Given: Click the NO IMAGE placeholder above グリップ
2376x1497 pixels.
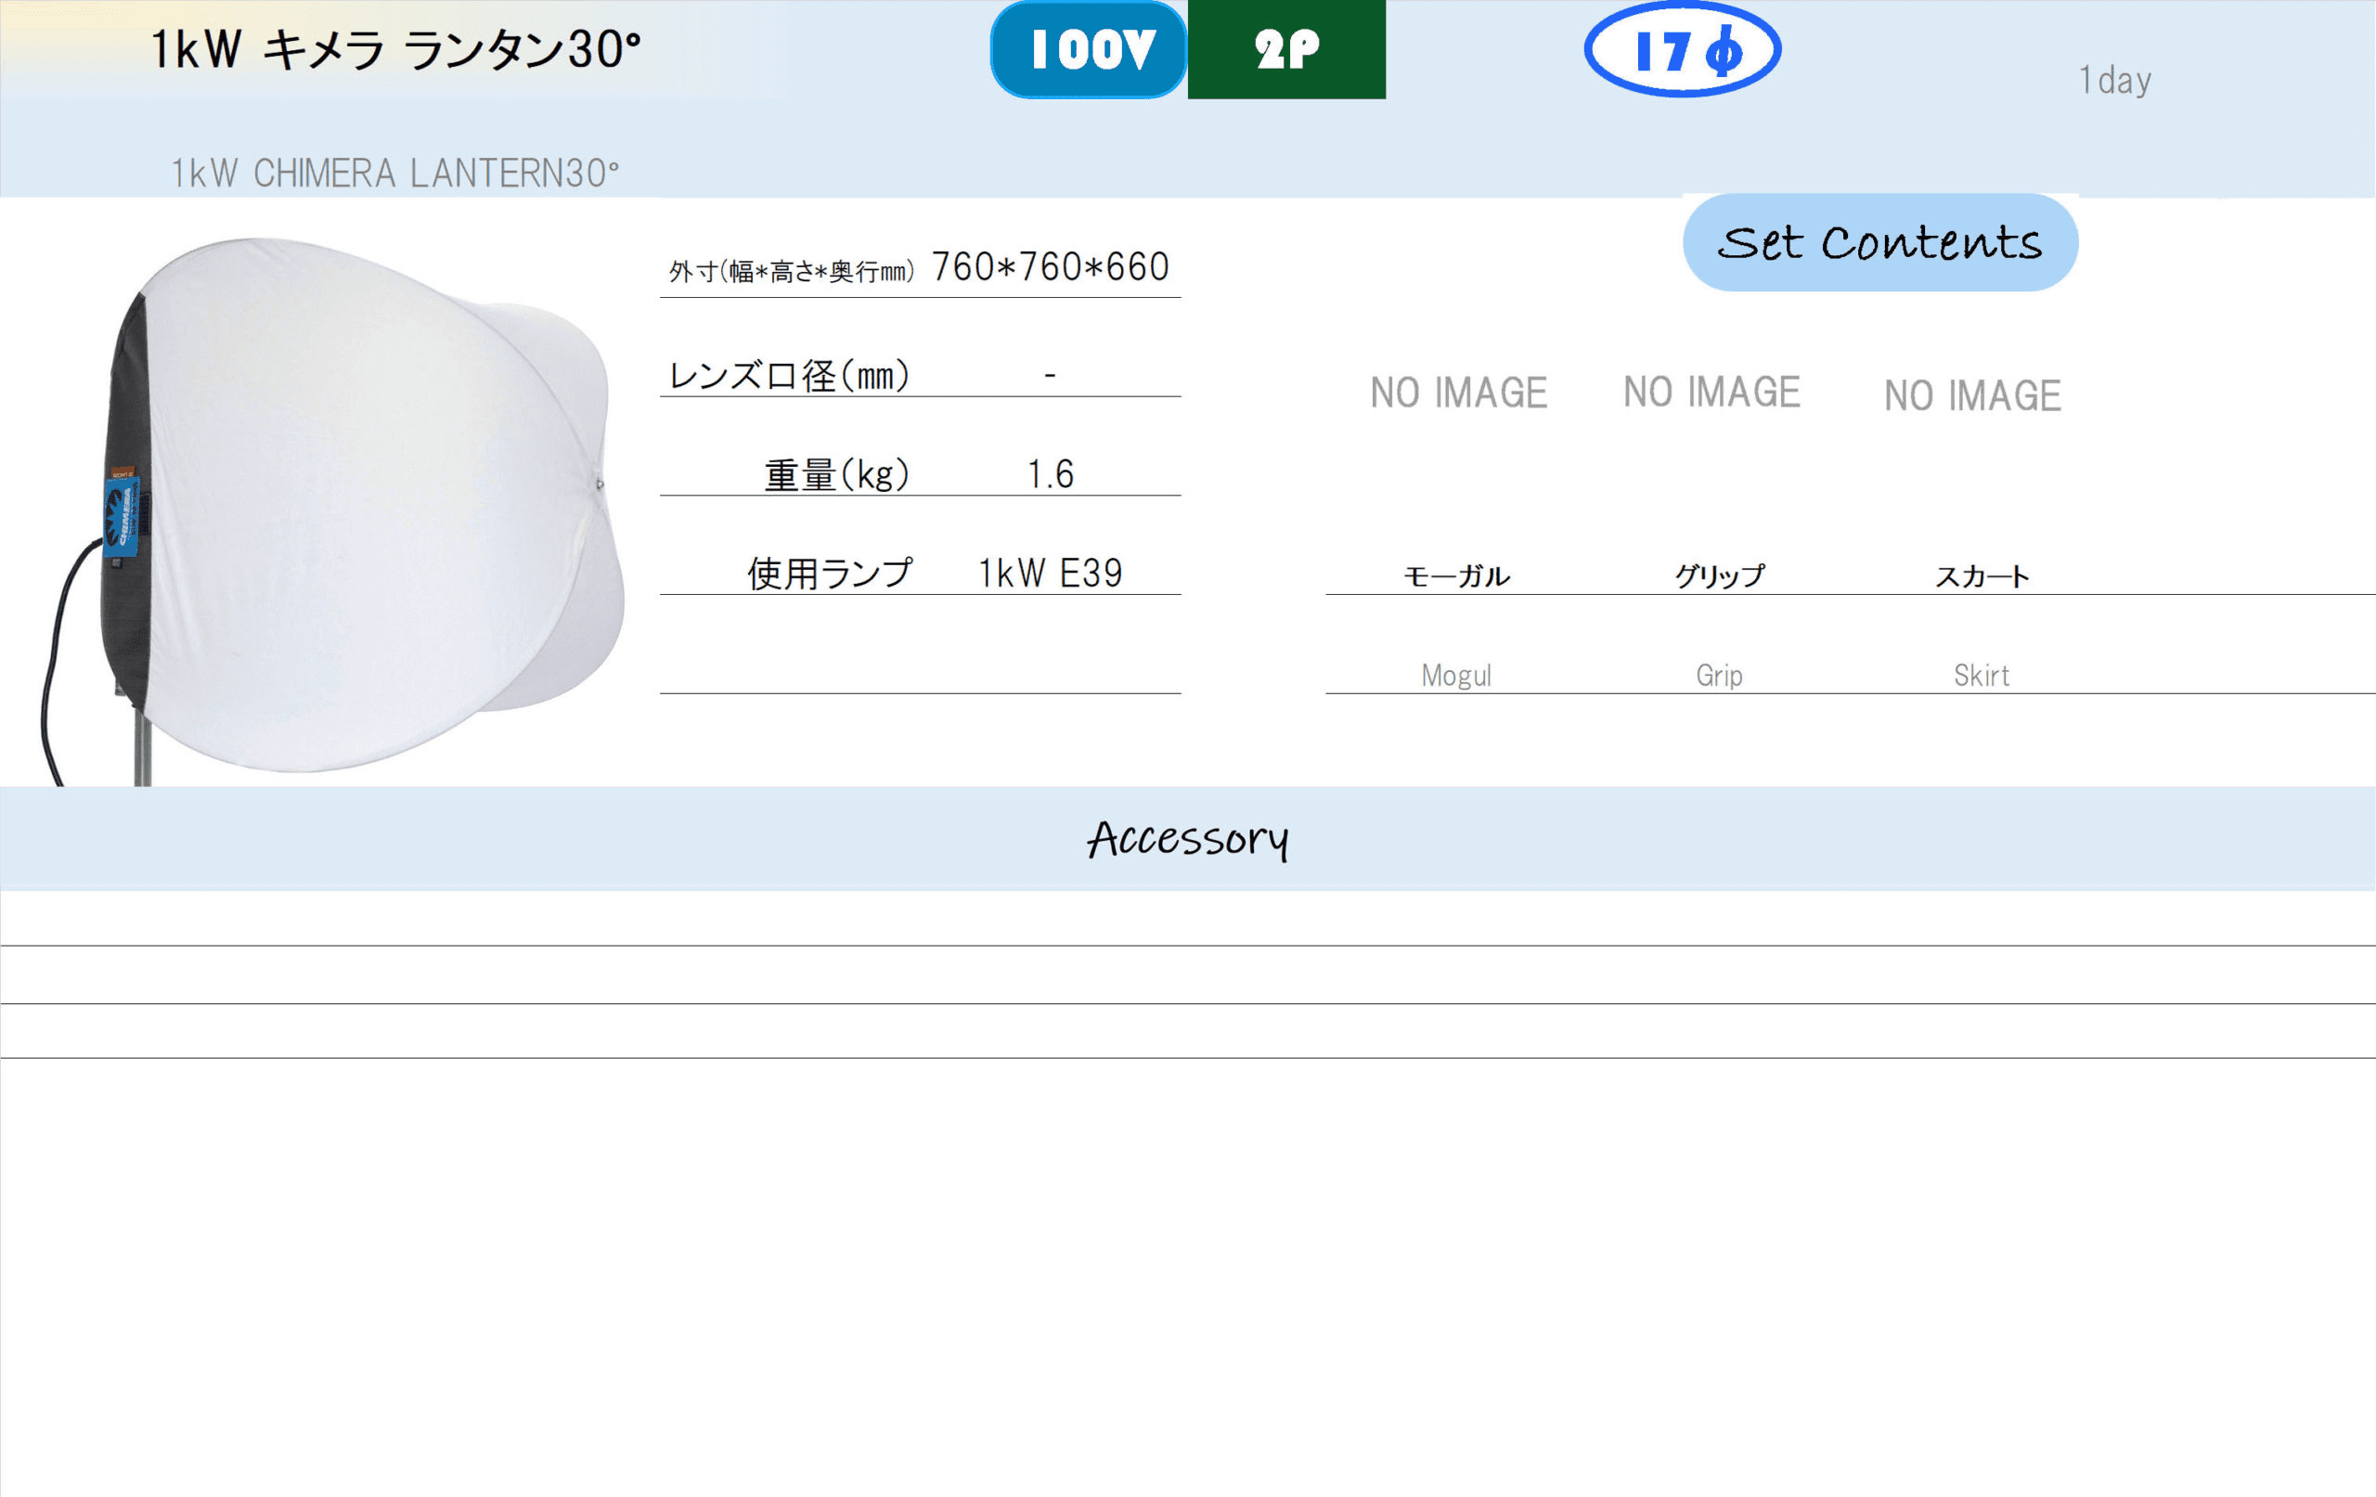Looking at the screenshot, I should [x=1712, y=392].
